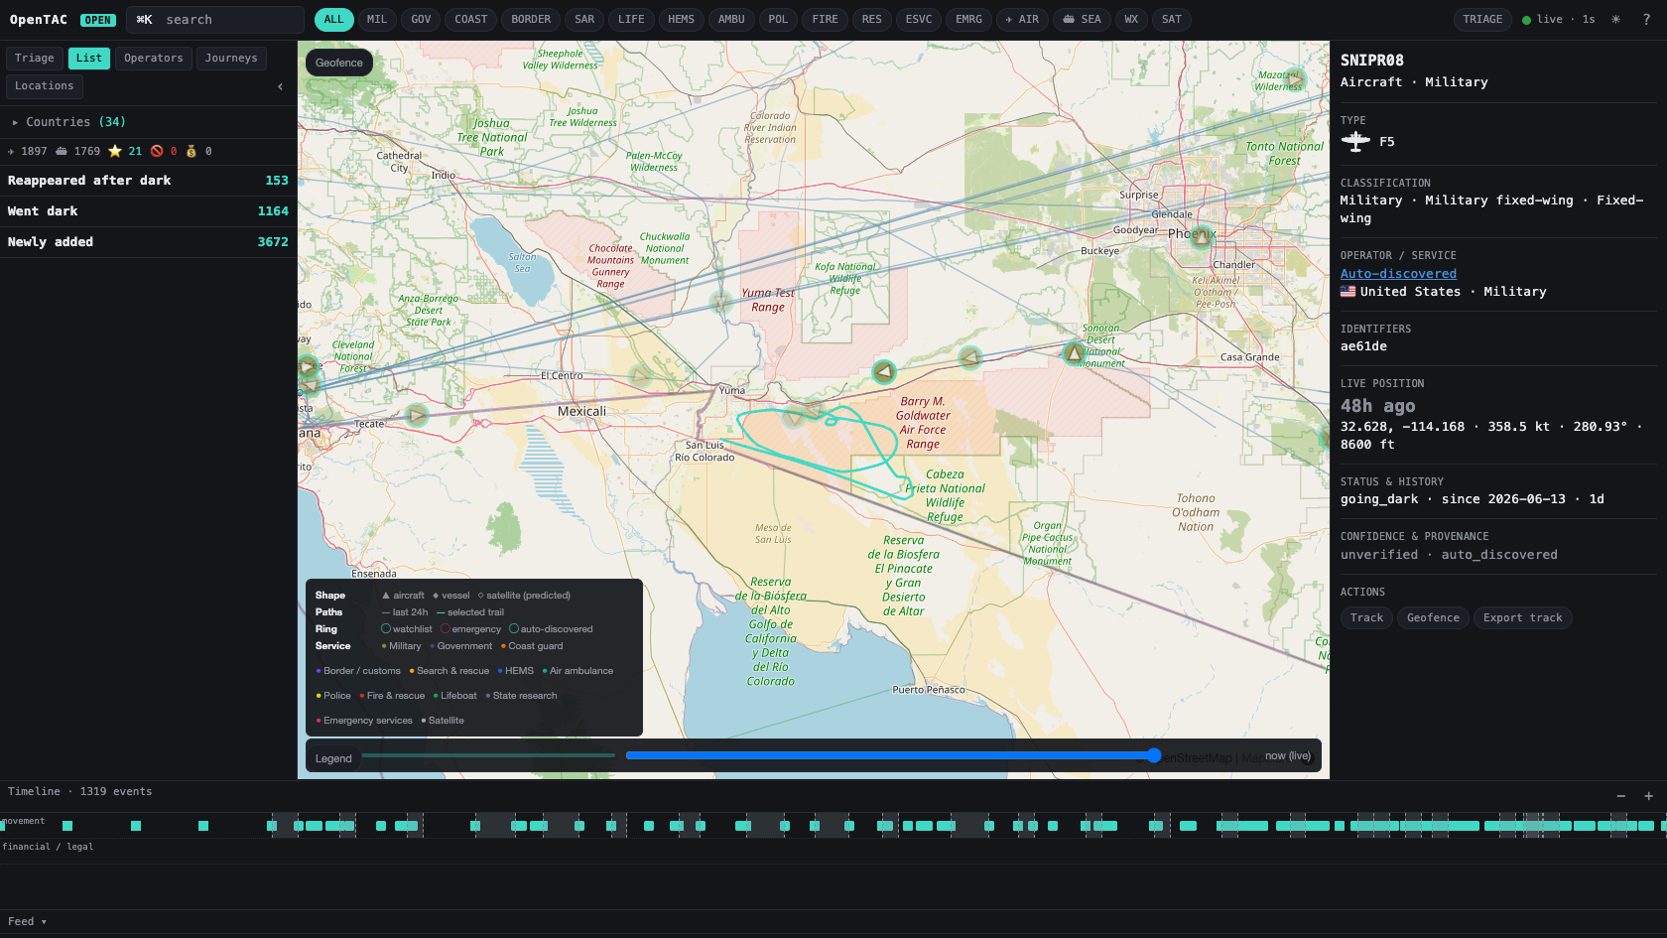The height and width of the screenshot is (938, 1667).
Task: Click the green live status indicator
Action: (x=1526, y=20)
